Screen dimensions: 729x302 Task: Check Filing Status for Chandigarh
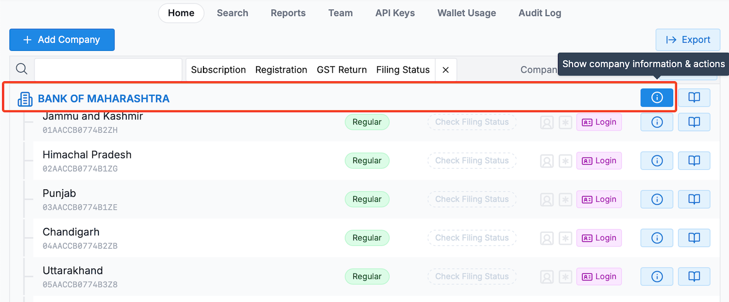point(471,238)
